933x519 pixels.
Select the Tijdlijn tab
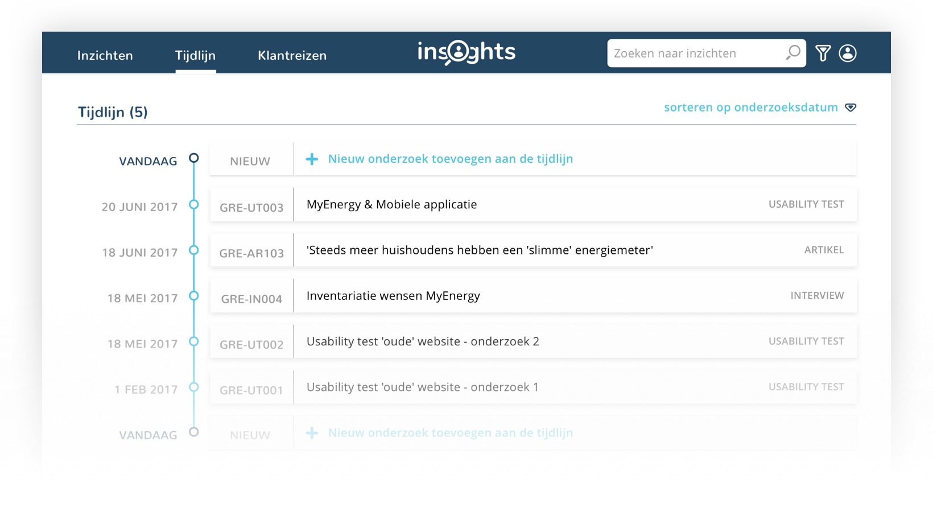[x=195, y=55]
